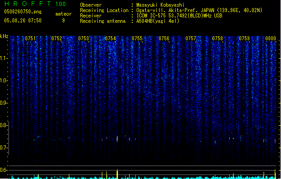Click the version number 1.00
The height and width of the screenshot is (179, 281).
(61, 4)
